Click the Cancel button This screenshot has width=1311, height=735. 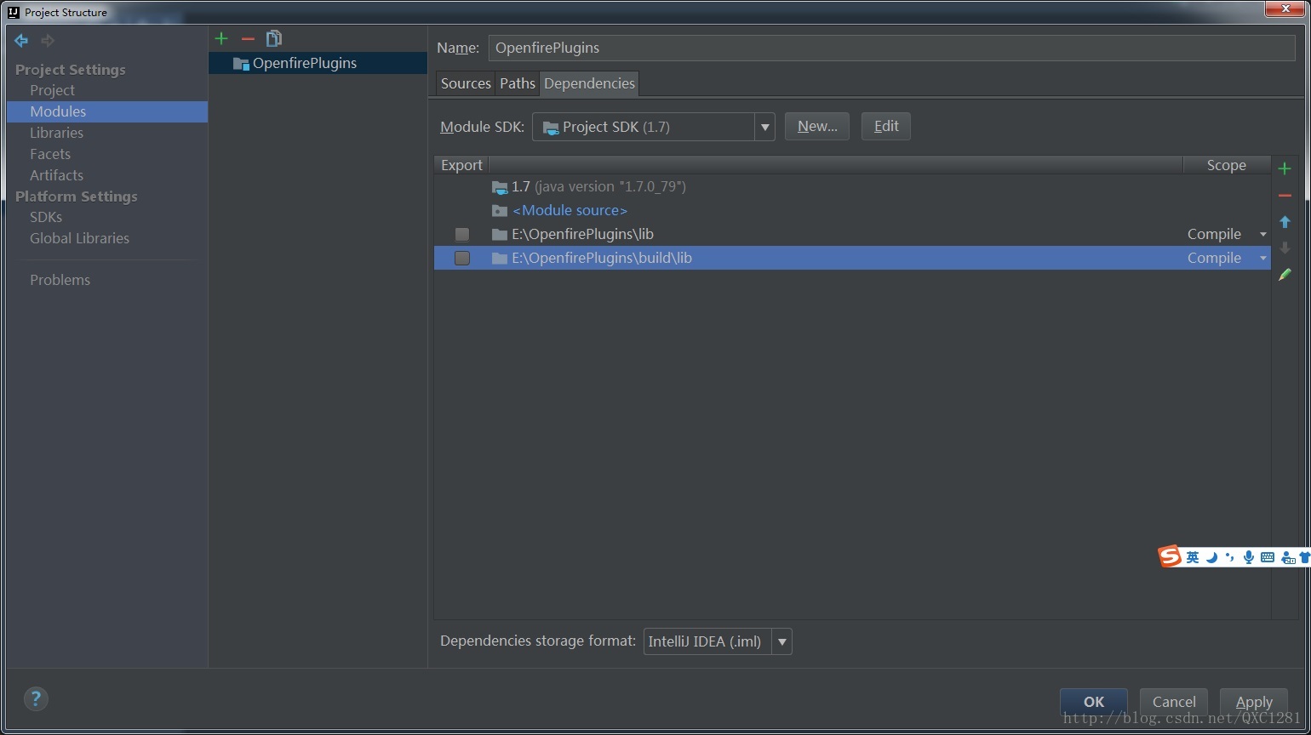pyautogui.click(x=1174, y=702)
